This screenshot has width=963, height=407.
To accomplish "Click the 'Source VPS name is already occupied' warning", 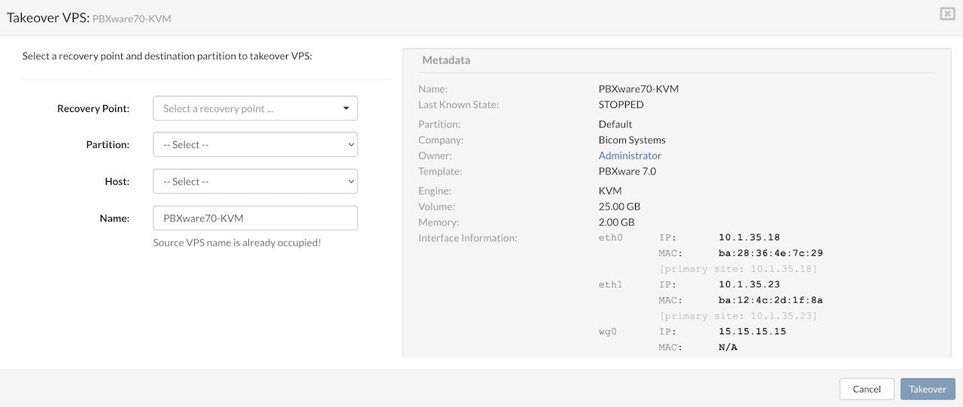I will pyautogui.click(x=237, y=243).
